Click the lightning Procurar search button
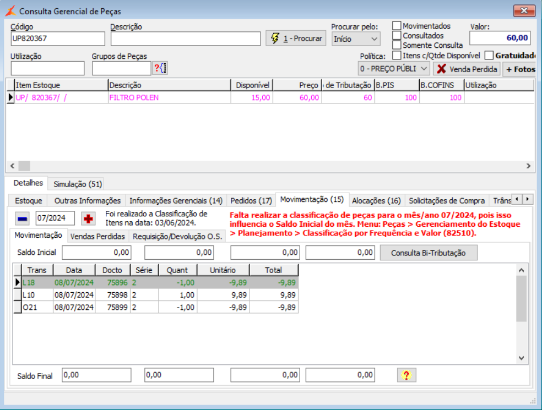 click(x=296, y=39)
